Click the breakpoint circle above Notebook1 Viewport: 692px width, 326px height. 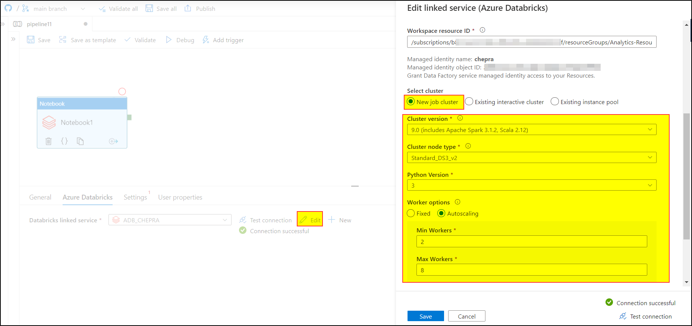pyautogui.click(x=122, y=91)
